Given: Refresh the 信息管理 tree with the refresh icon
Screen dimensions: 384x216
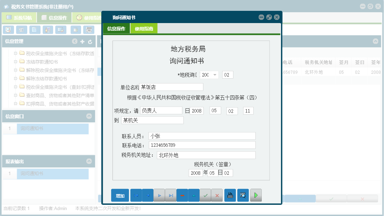Looking at the screenshot, I should click(90, 41).
